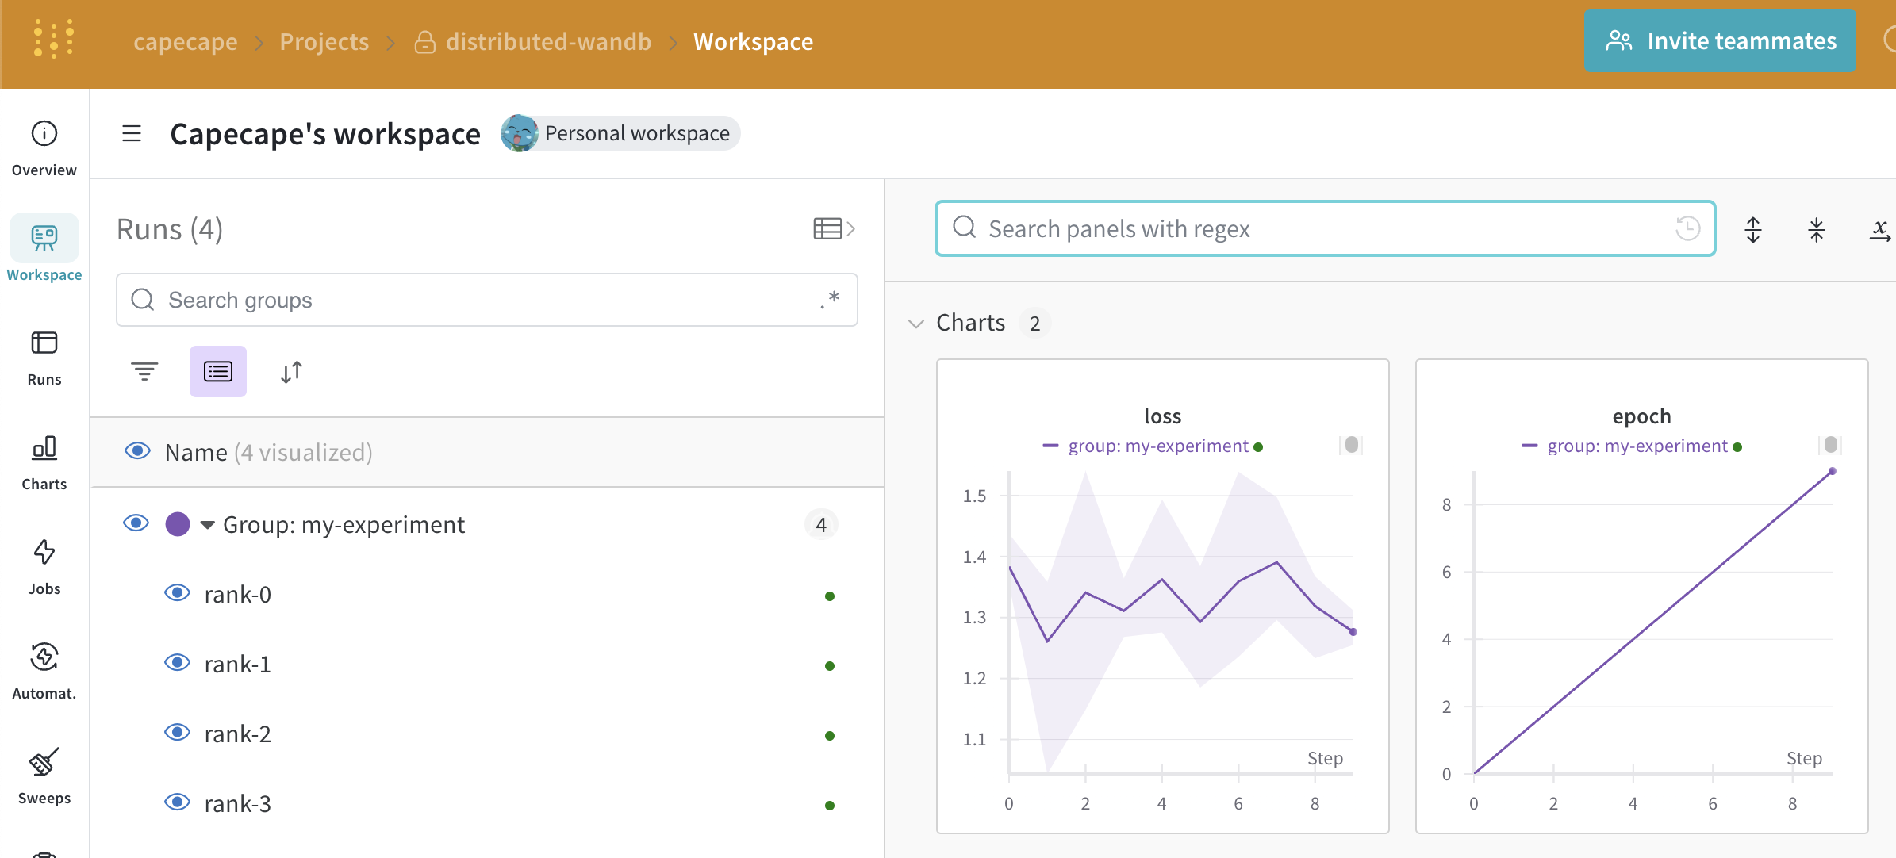Click the Invite teammates button
The height and width of the screenshot is (858, 1896).
(x=1720, y=41)
